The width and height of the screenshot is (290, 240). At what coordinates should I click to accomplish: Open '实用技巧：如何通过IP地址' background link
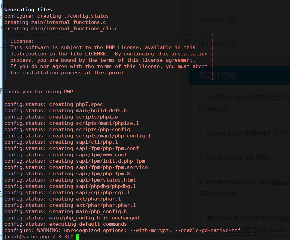tap(244, 103)
